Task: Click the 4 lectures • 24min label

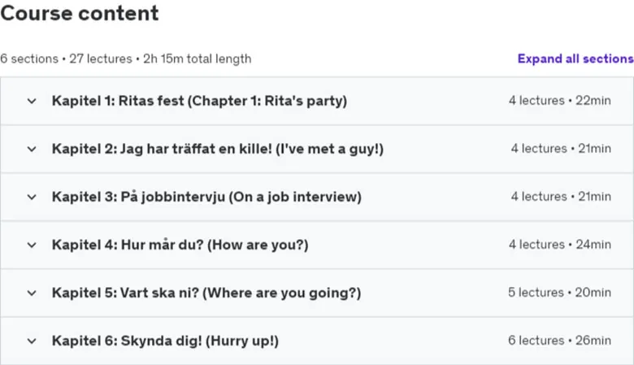Action: tap(559, 245)
